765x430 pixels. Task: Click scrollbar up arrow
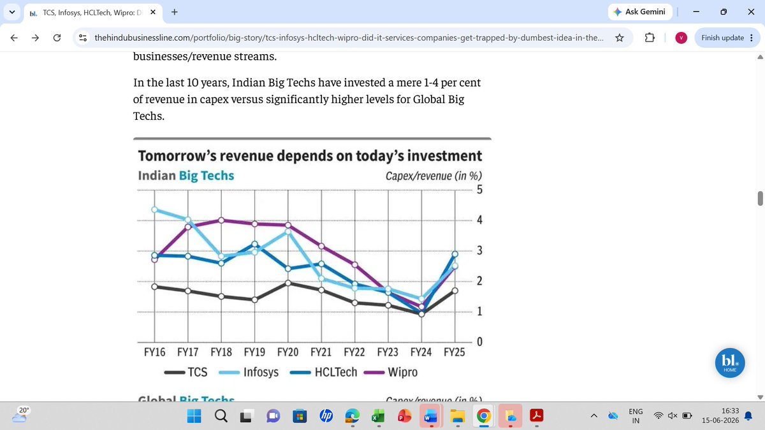[760, 56]
